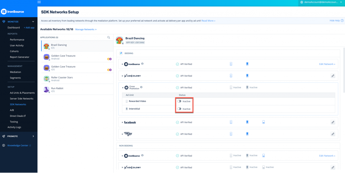
Task: Click the ironSource logo in the sidebar
Action: coord(12,12)
